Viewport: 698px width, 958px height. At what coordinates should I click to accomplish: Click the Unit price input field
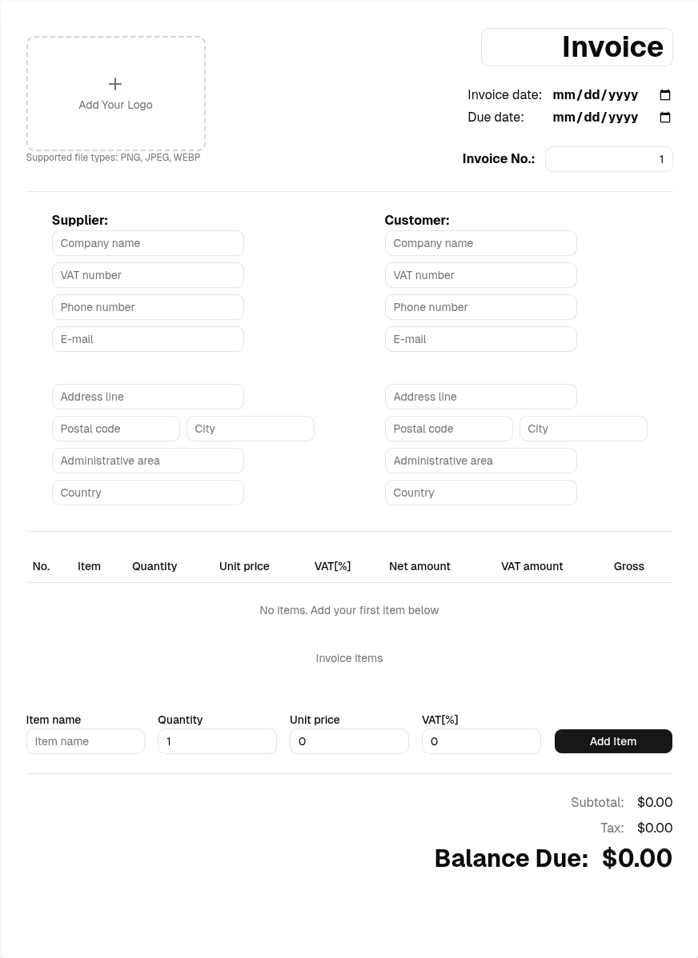tap(349, 741)
